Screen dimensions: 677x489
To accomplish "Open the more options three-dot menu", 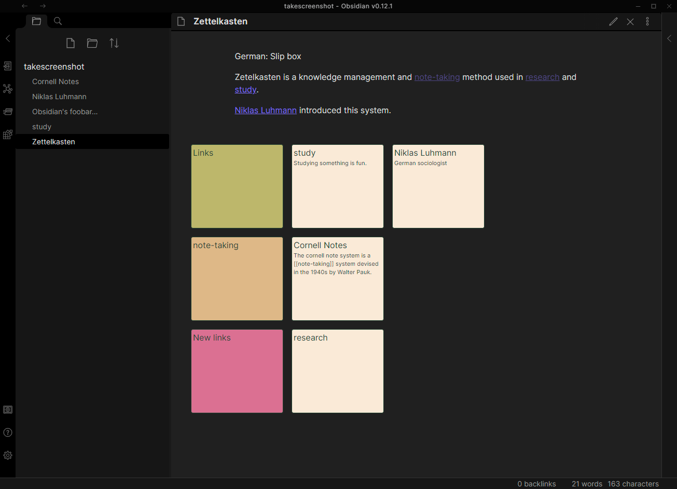I will [x=647, y=22].
